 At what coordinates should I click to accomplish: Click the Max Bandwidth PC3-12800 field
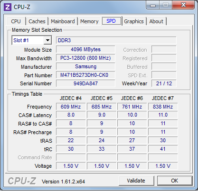(x=85, y=58)
